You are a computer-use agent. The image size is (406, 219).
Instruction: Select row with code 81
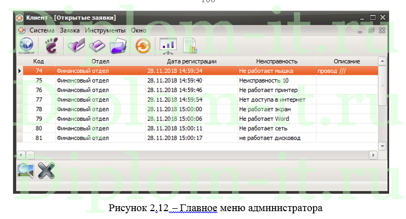pos(200,138)
